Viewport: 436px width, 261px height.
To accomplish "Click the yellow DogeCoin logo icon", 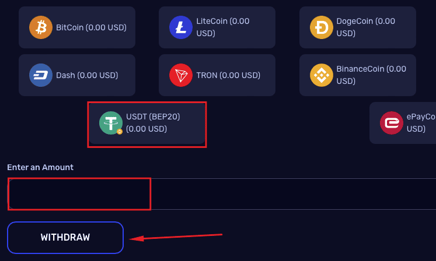I will [x=322, y=27].
